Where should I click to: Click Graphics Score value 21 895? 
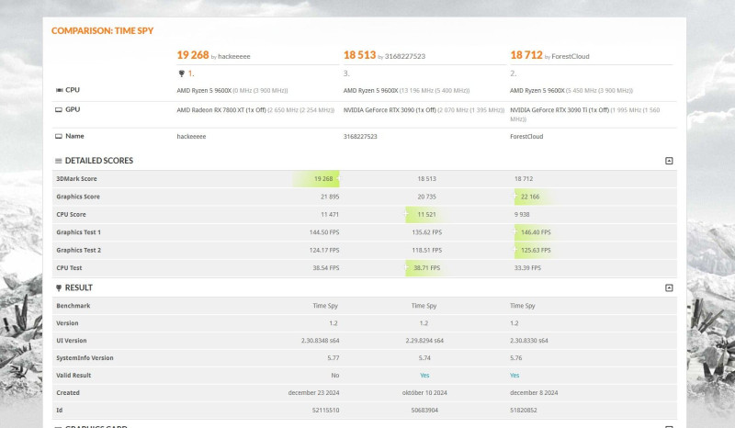point(330,197)
